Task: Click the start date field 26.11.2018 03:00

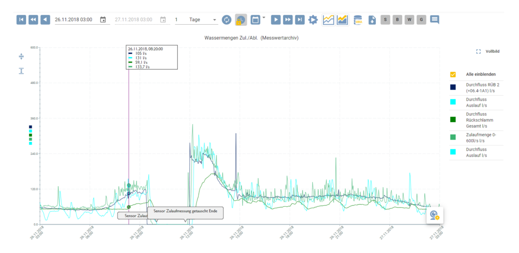Action: [x=74, y=20]
